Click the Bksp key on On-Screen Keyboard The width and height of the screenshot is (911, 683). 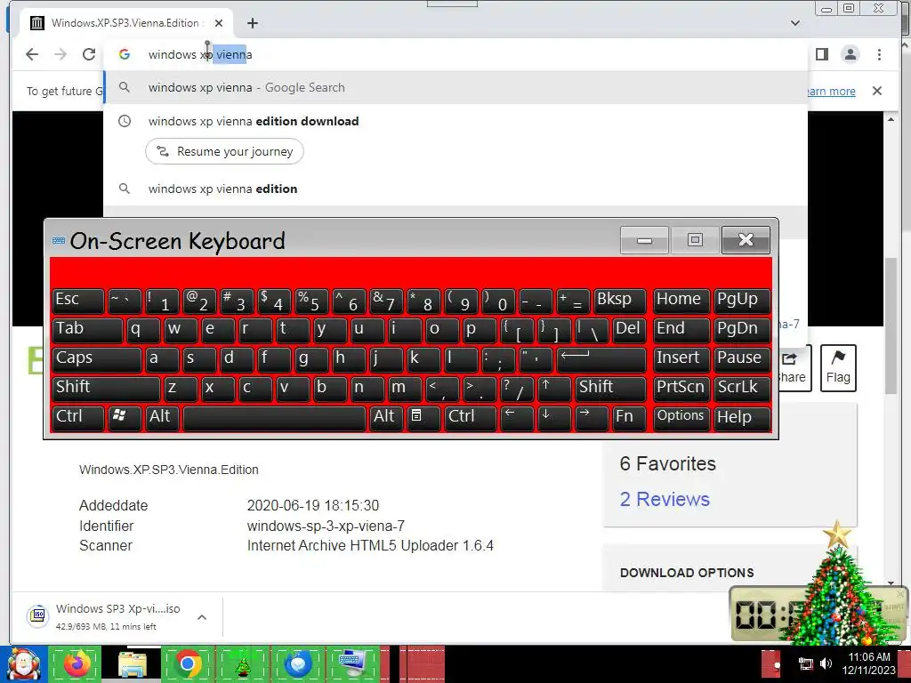coord(619,301)
